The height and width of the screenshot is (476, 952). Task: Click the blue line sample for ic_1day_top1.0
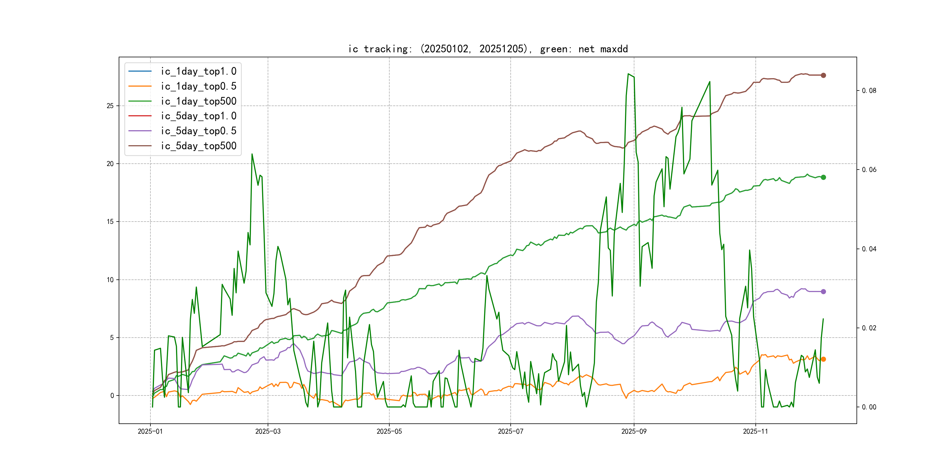pyautogui.click(x=140, y=71)
